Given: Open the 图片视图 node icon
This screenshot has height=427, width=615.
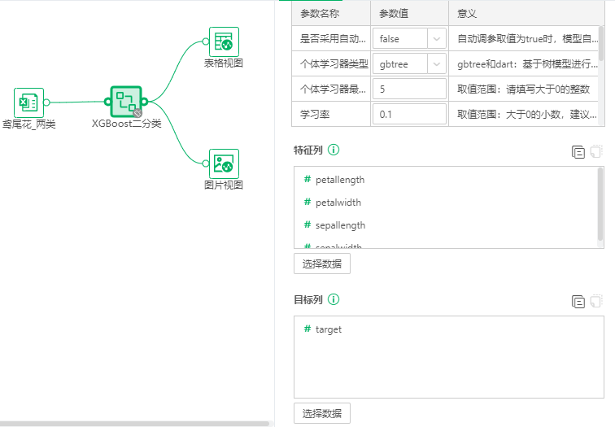Looking at the screenshot, I should point(224,163).
